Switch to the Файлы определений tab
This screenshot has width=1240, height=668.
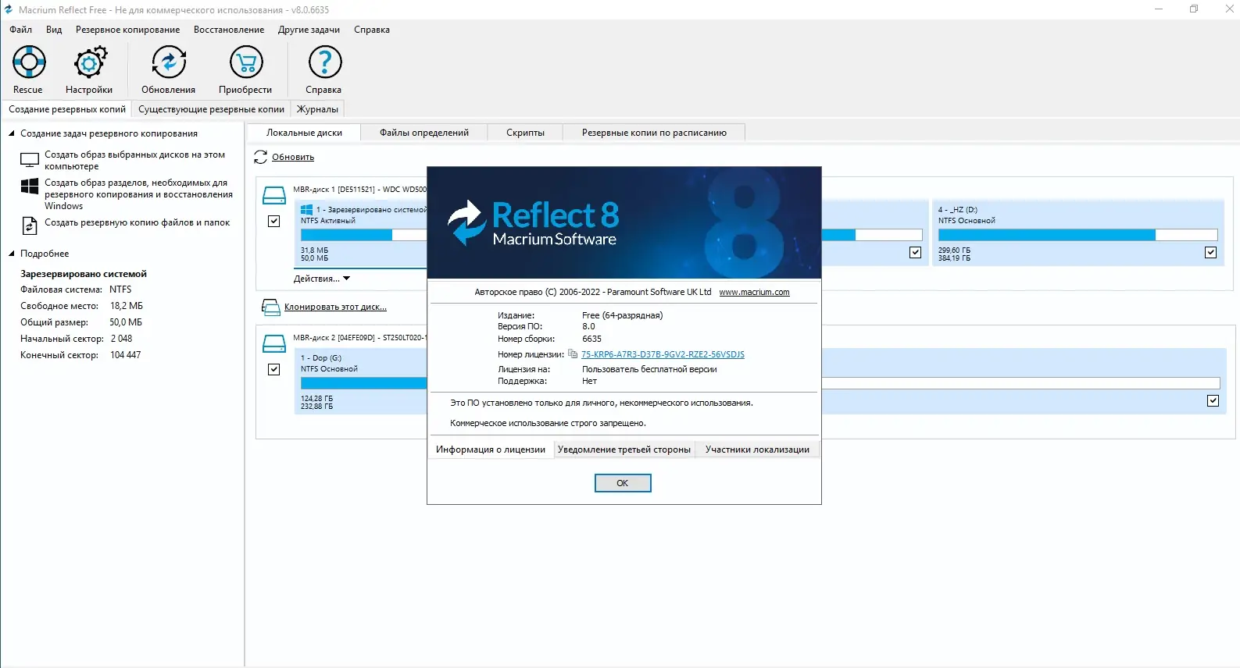(424, 133)
